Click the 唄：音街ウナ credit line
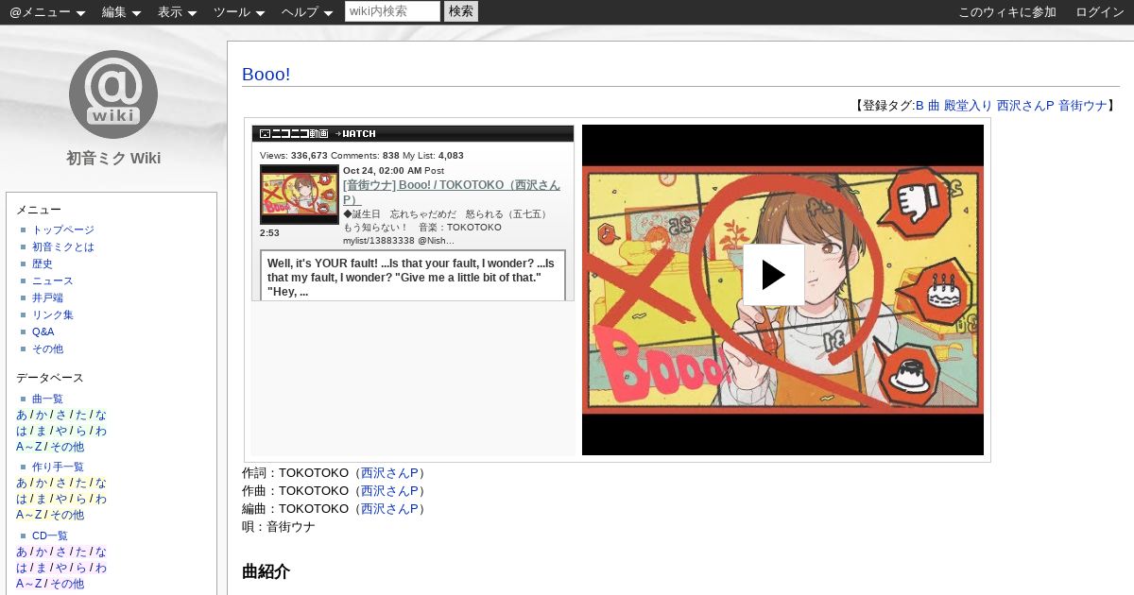This screenshot has height=595, width=1134. point(279,526)
